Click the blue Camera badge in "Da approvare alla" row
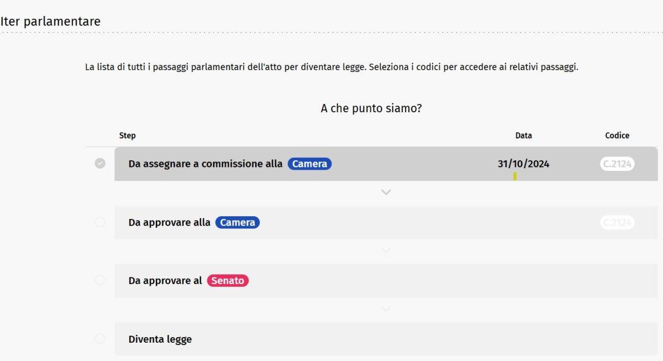This screenshot has width=663, height=361. pyautogui.click(x=238, y=222)
